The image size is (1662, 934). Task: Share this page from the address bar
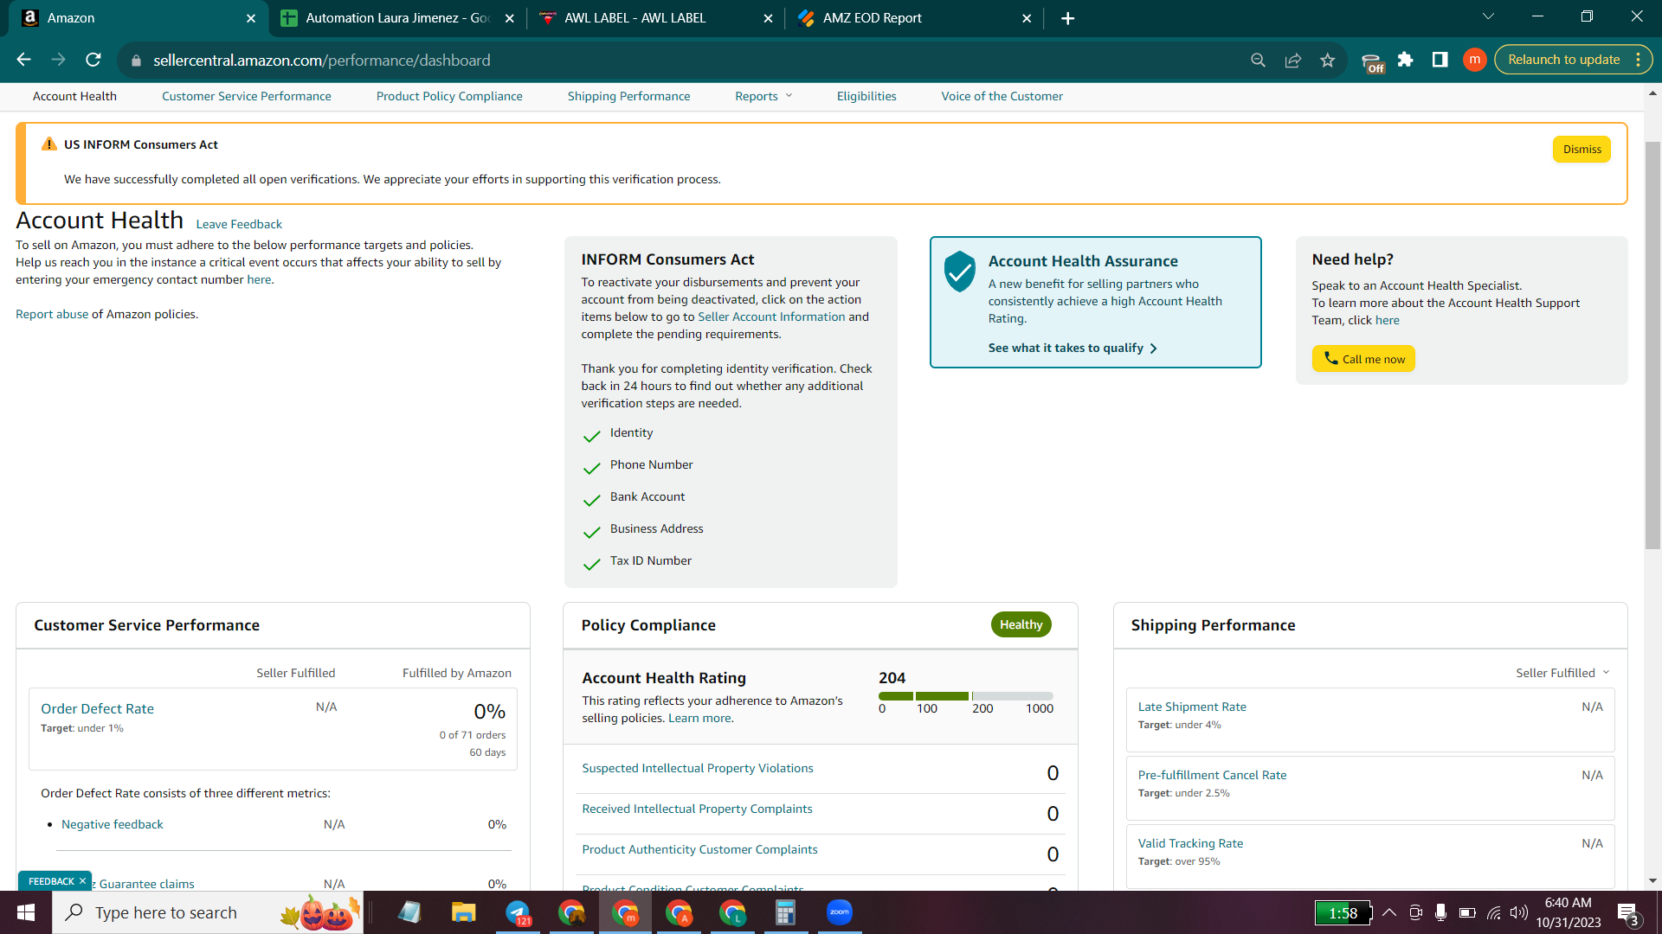[x=1293, y=60]
